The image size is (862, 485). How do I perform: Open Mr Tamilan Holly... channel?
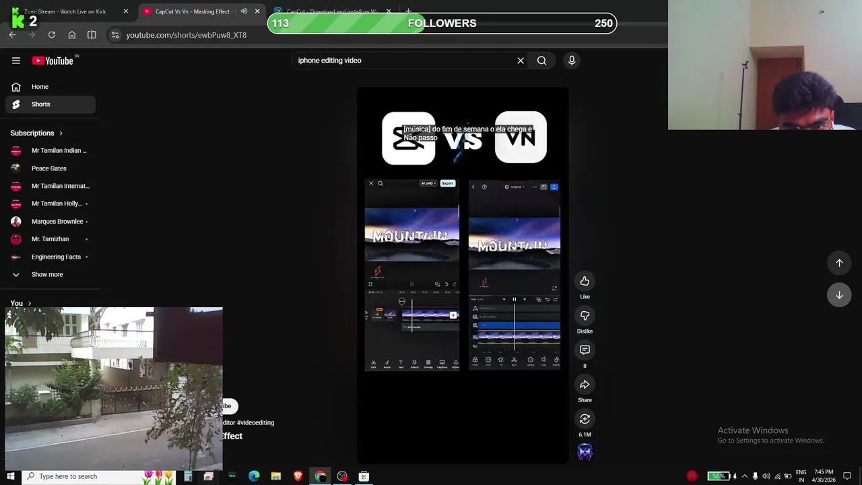[51, 203]
